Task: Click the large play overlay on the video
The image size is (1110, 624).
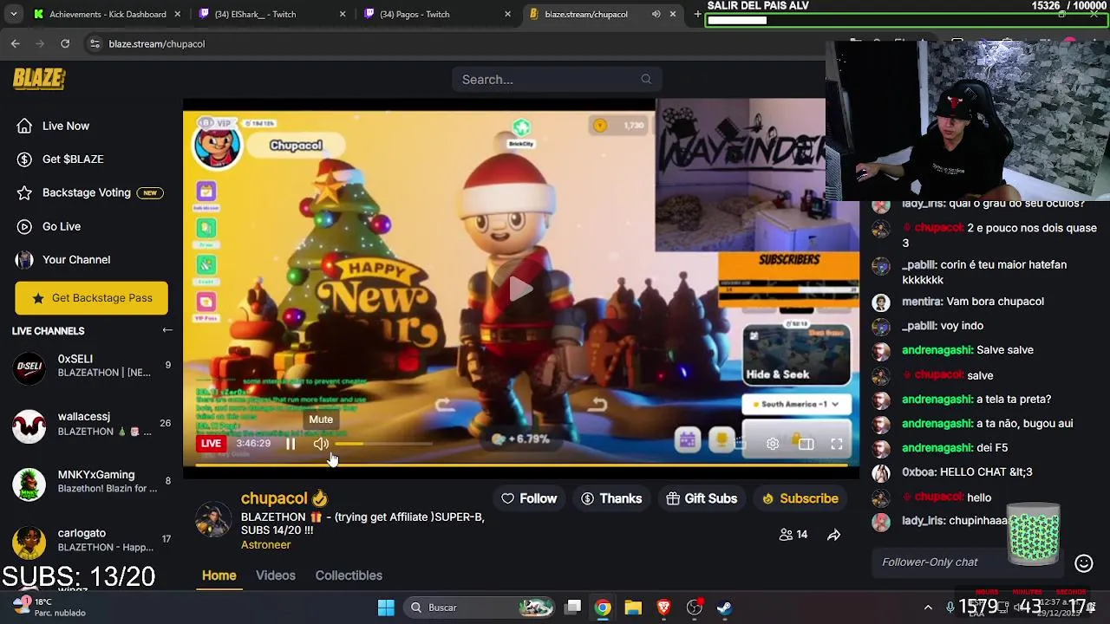Action: pyautogui.click(x=521, y=289)
